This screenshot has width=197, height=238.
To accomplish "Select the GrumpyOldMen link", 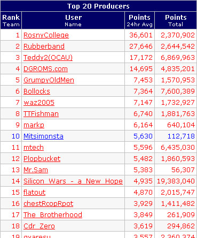I will point(49,80).
